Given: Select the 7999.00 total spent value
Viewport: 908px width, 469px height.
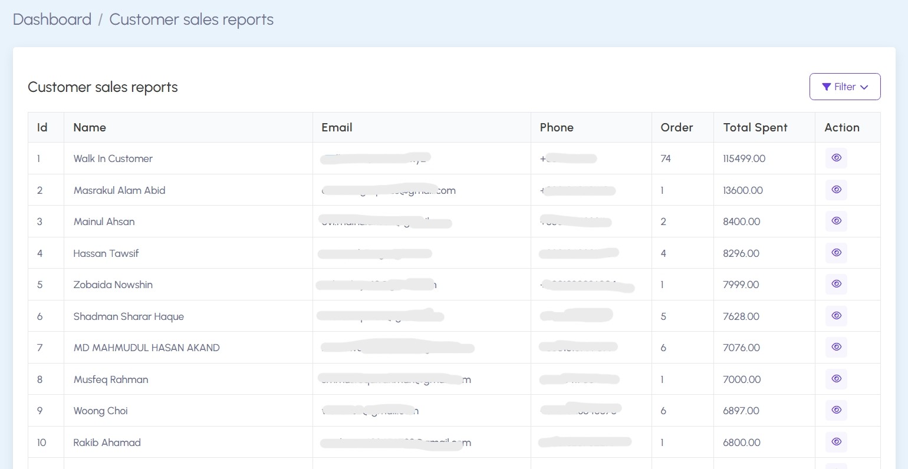Looking at the screenshot, I should (x=741, y=285).
